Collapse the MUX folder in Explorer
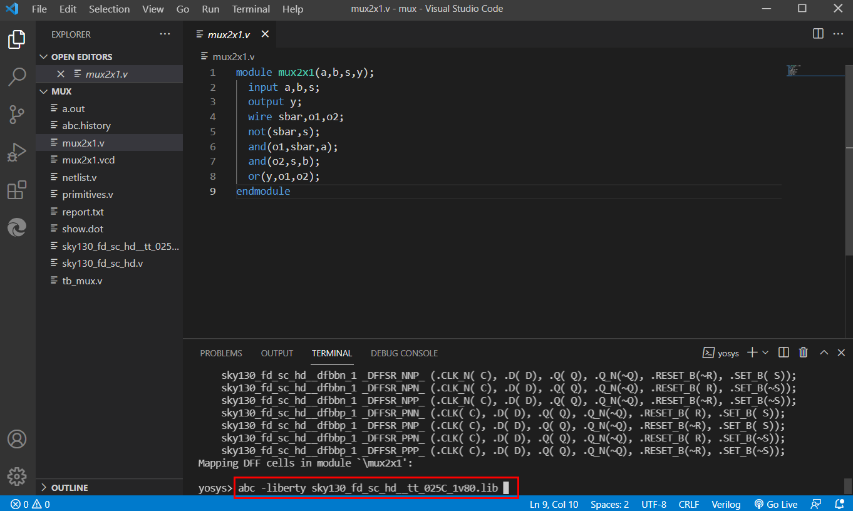Viewport: 853px width, 511px height. click(x=43, y=91)
